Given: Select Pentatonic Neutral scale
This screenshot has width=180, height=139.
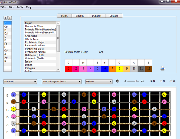Looking at the screenshot, I should (x=40, y=52).
